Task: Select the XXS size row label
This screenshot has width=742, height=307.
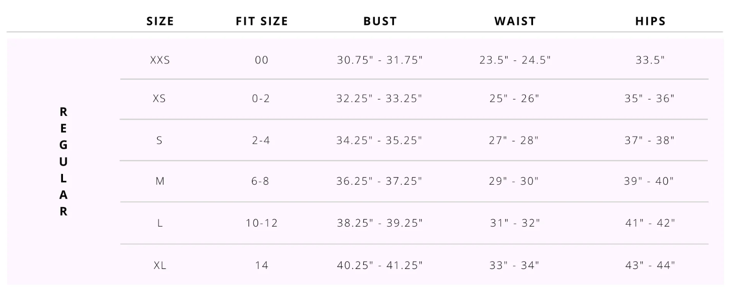Action: point(160,60)
